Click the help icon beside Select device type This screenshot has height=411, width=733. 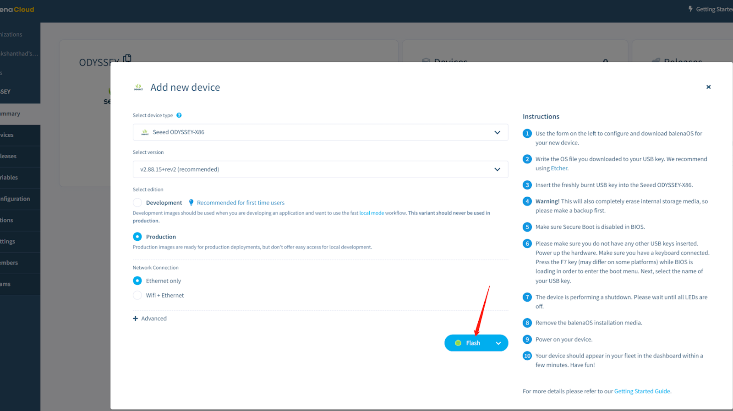pos(179,115)
